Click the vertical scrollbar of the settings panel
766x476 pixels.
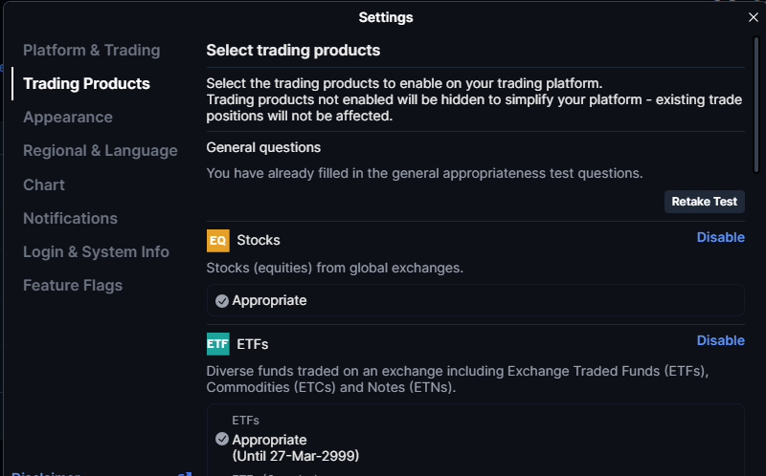point(755,105)
